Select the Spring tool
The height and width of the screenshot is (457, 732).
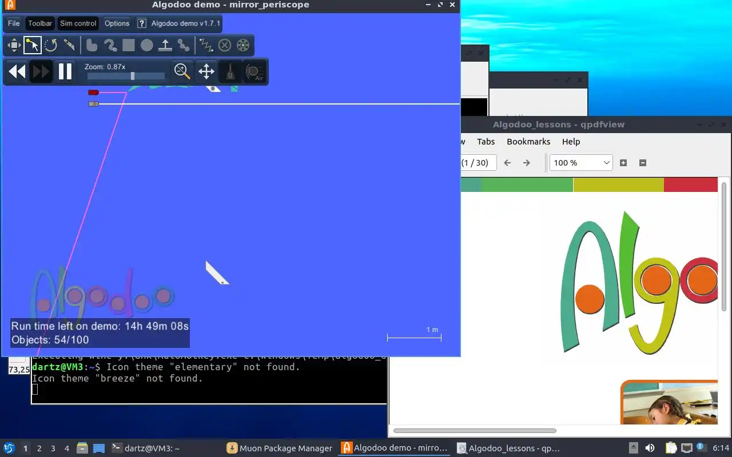[206, 45]
